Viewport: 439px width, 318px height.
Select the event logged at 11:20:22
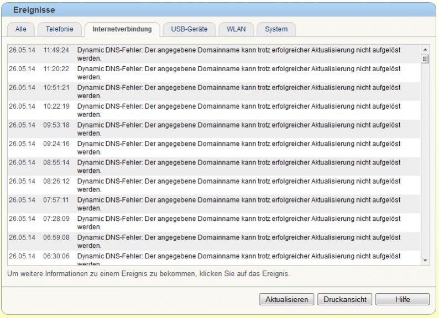click(x=214, y=73)
